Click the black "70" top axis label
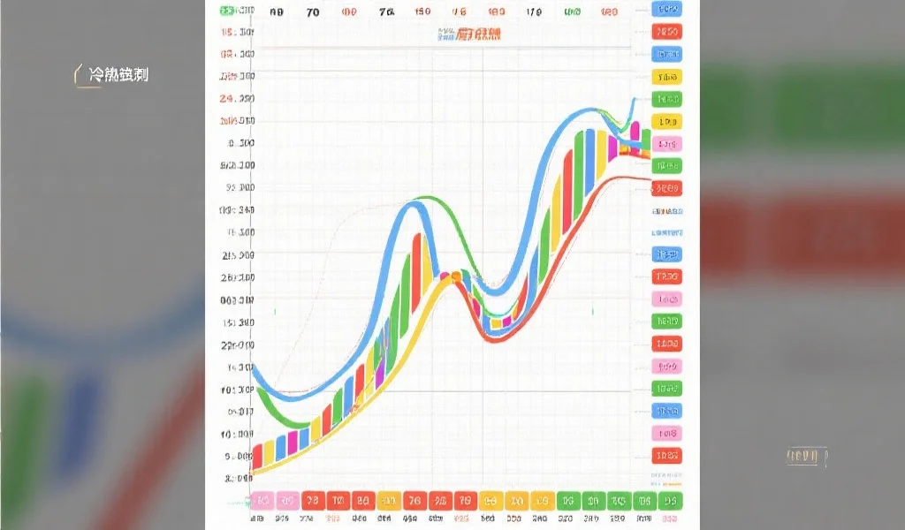The width and height of the screenshot is (905, 530). 313,11
